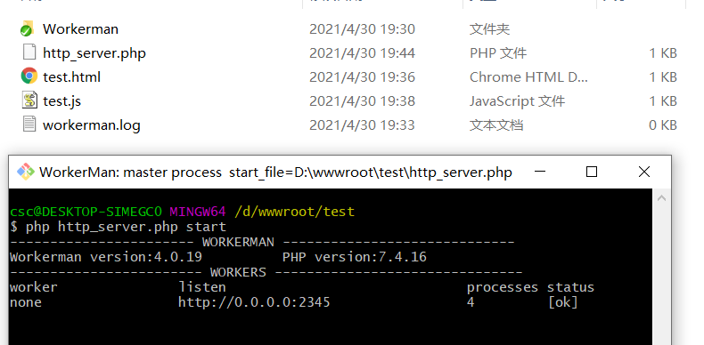Click the terminal scrollbar up arrow

661,197
